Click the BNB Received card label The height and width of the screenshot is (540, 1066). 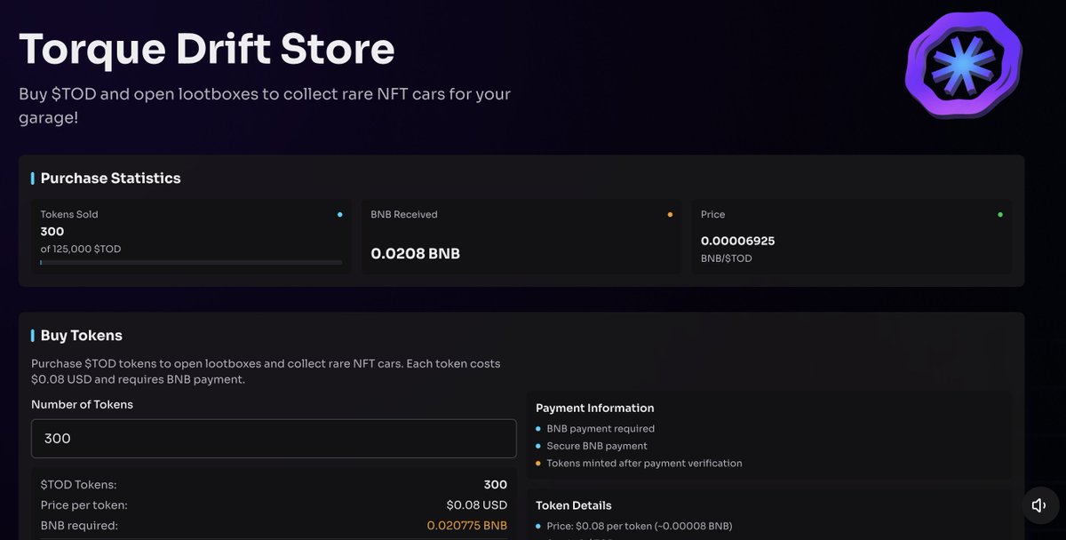404,214
